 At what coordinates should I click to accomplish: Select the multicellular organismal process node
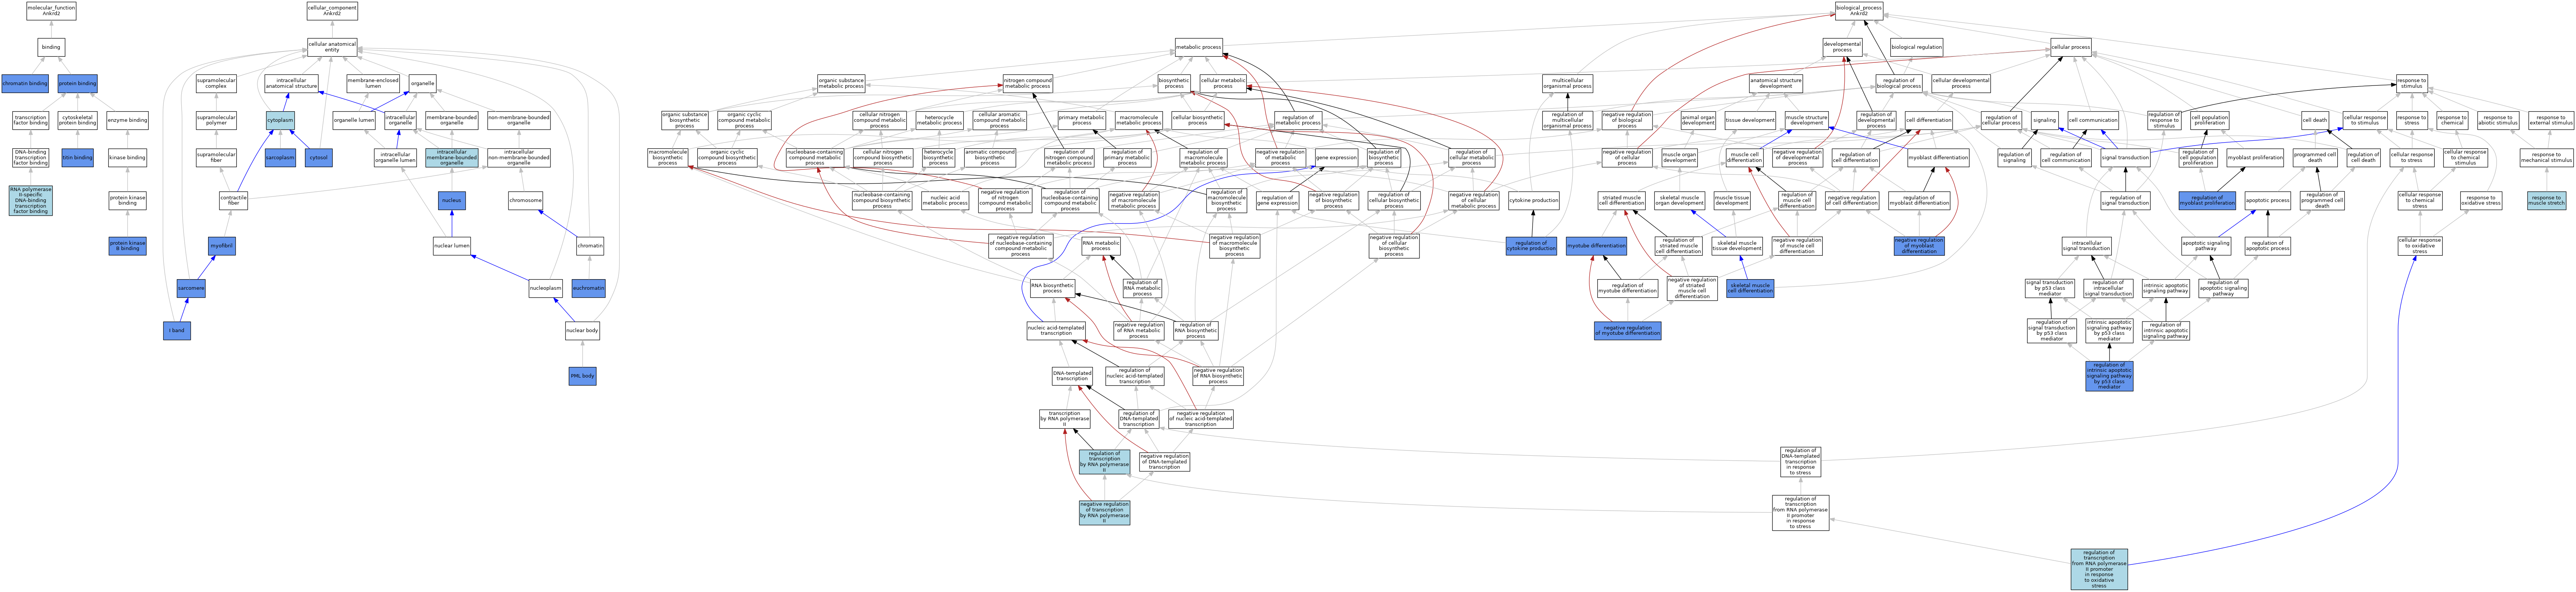pos(1567,84)
